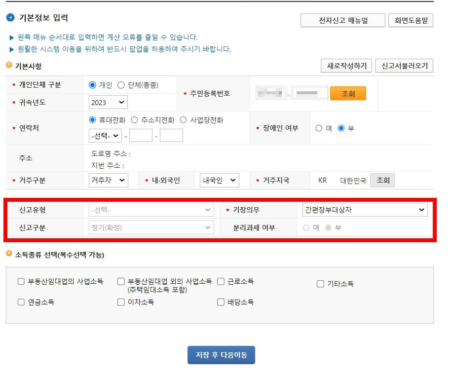This screenshot has height=370, width=456.
Task: Click 저장 후 다음이동 to save and continue
Action: tap(221, 354)
